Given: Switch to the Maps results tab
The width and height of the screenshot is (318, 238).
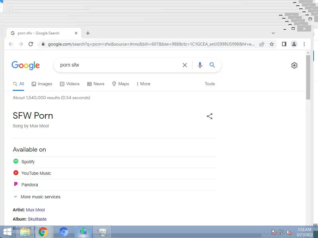Looking at the screenshot, I should (x=121, y=84).
